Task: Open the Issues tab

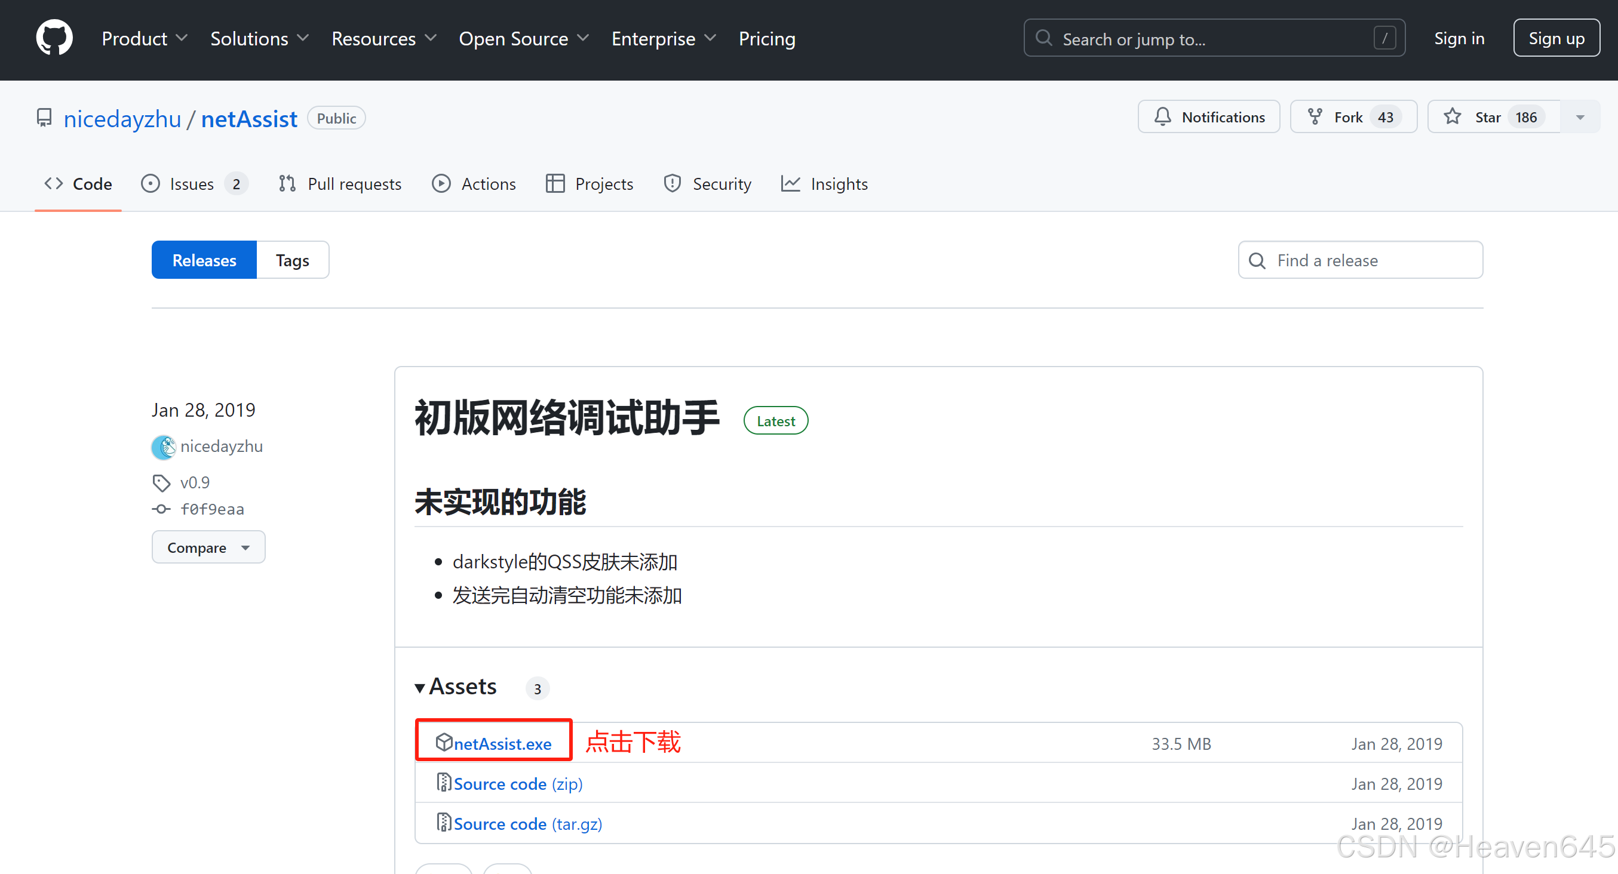Action: point(194,184)
